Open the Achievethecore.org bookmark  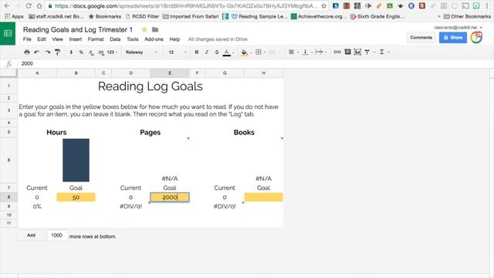pyautogui.click(x=319, y=16)
